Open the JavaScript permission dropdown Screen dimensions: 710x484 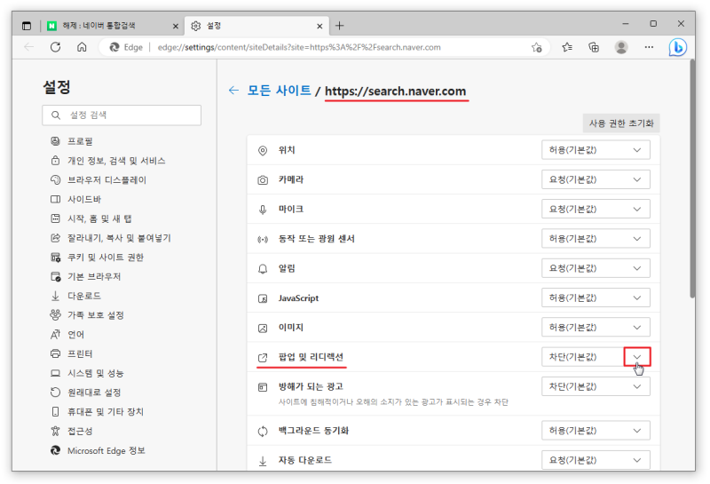(x=596, y=298)
